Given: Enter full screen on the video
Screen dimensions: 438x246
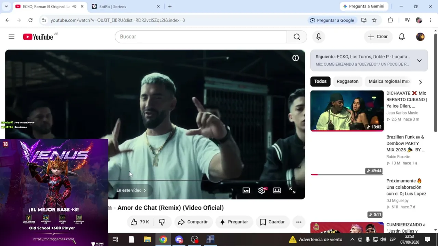Looking at the screenshot, I should pyautogui.click(x=293, y=190).
